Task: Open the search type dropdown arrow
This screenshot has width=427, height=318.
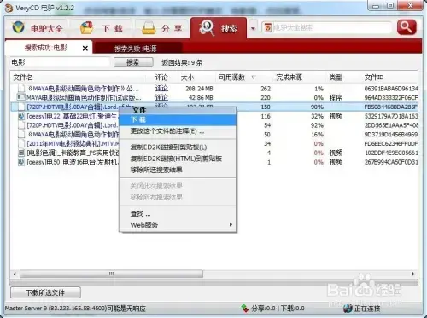Action: tap(253, 28)
